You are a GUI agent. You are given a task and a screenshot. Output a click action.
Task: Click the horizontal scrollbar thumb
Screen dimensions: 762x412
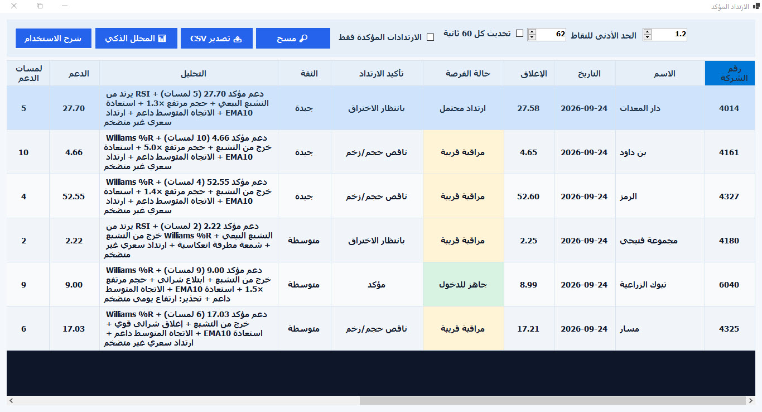pyautogui.click(x=553, y=401)
